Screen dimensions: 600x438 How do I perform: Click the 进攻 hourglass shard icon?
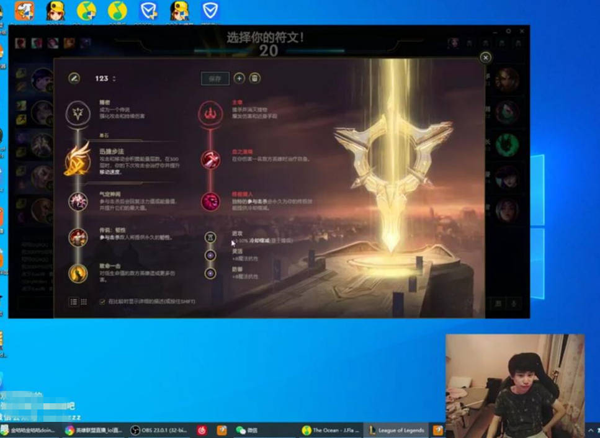coord(210,238)
